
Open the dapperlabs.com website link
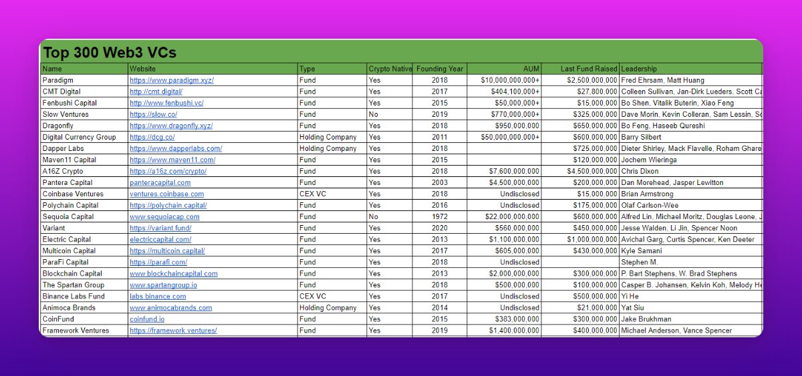pyautogui.click(x=176, y=148)
